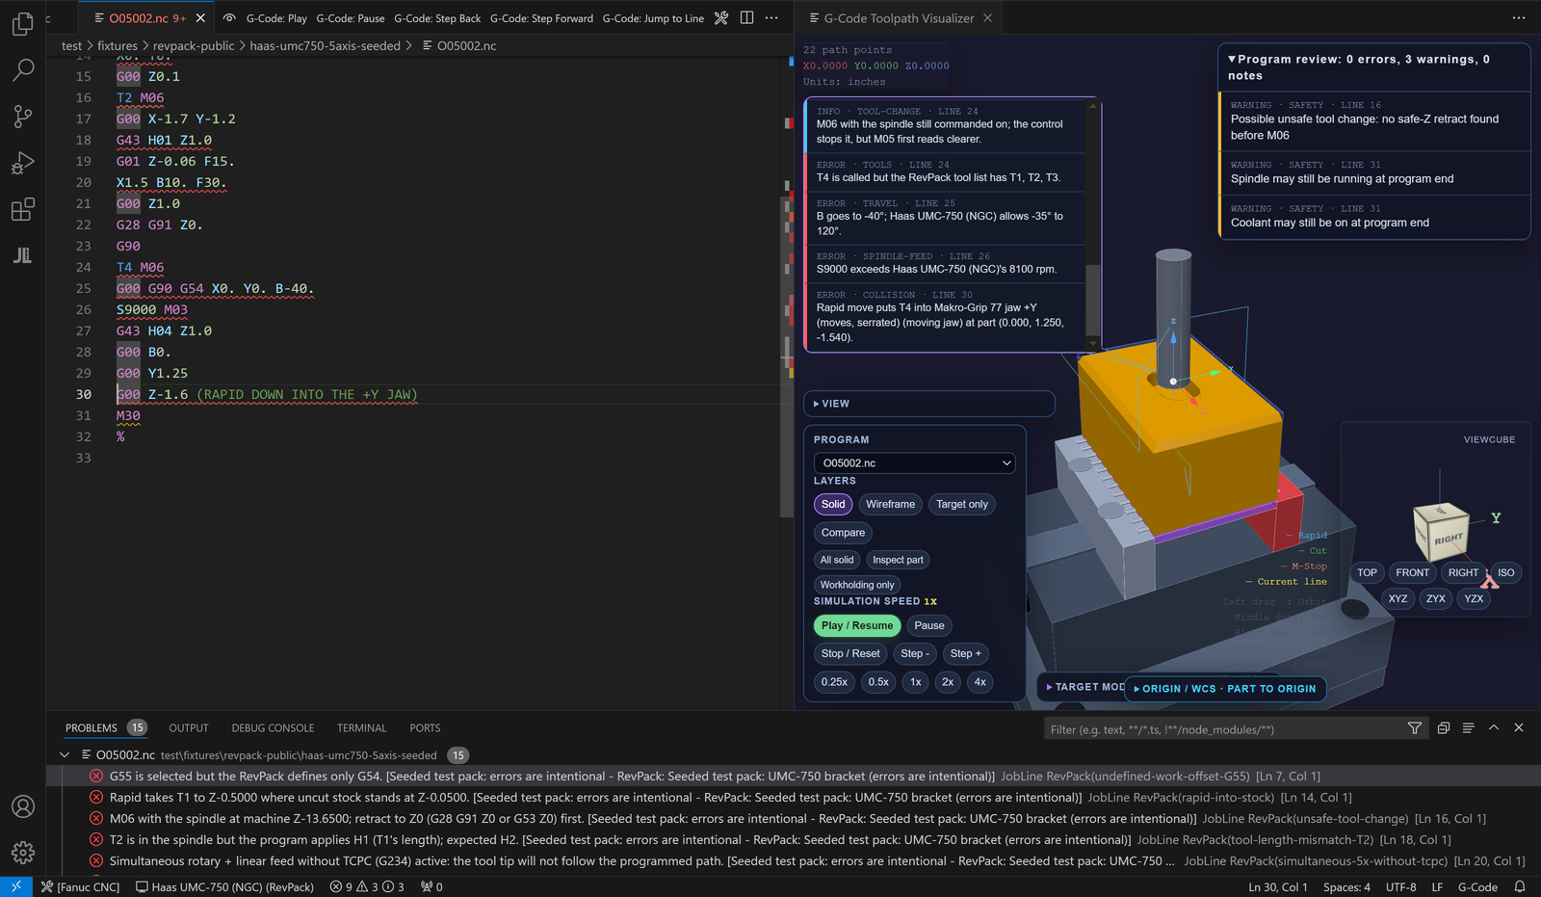Toggle the Inspect part option
Screen dimensions: 1541x897
coord(898,560)
